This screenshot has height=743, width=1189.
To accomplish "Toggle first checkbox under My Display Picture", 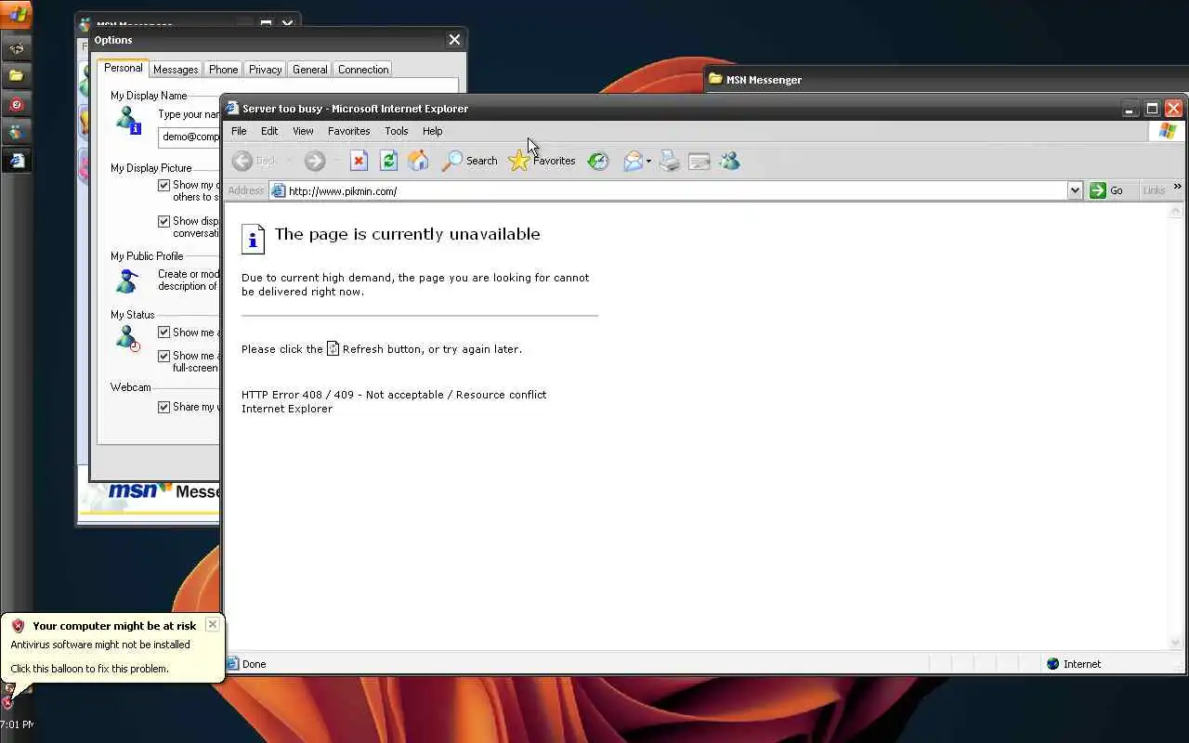I will [163, 185].
